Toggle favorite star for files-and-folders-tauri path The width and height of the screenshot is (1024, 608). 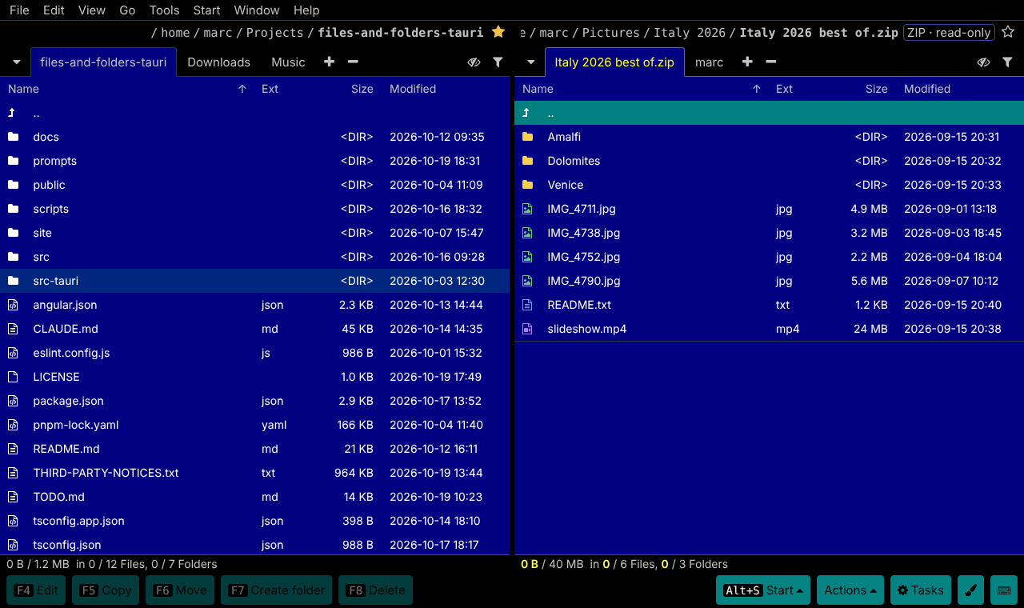point(498,32)
